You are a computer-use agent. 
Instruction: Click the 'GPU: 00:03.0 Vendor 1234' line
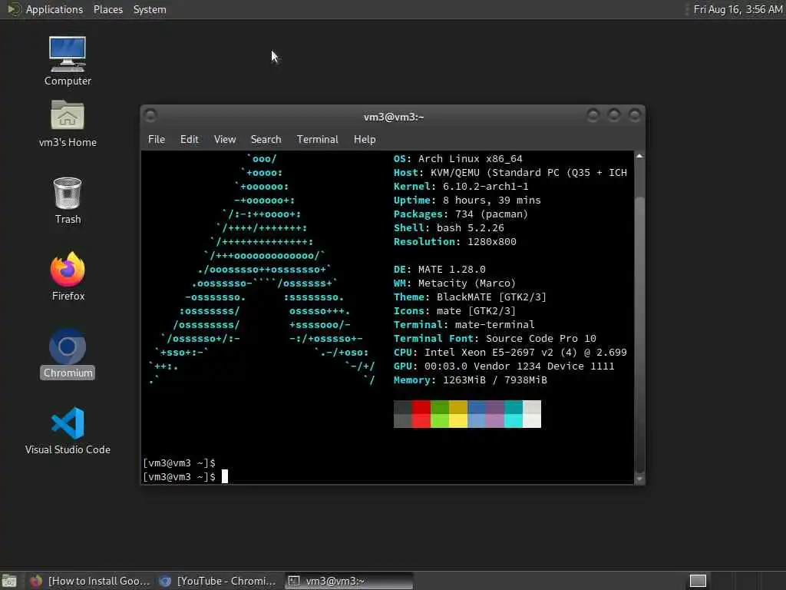coord(504,366)
